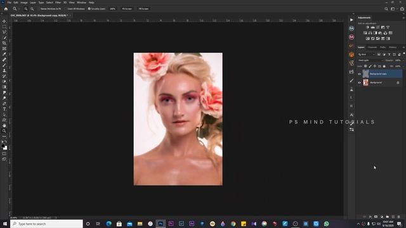Select the Frame tool
Screen dimensions: 406x228
click(x=4, y=49)
